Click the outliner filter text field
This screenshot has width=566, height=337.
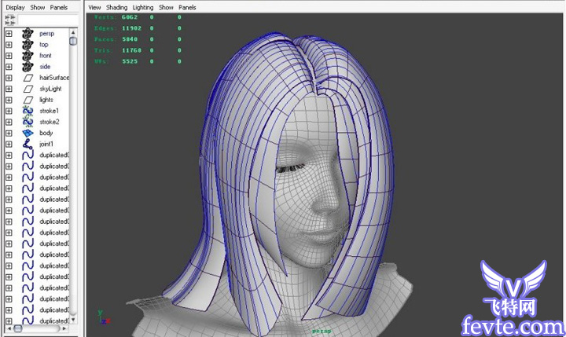48,20
